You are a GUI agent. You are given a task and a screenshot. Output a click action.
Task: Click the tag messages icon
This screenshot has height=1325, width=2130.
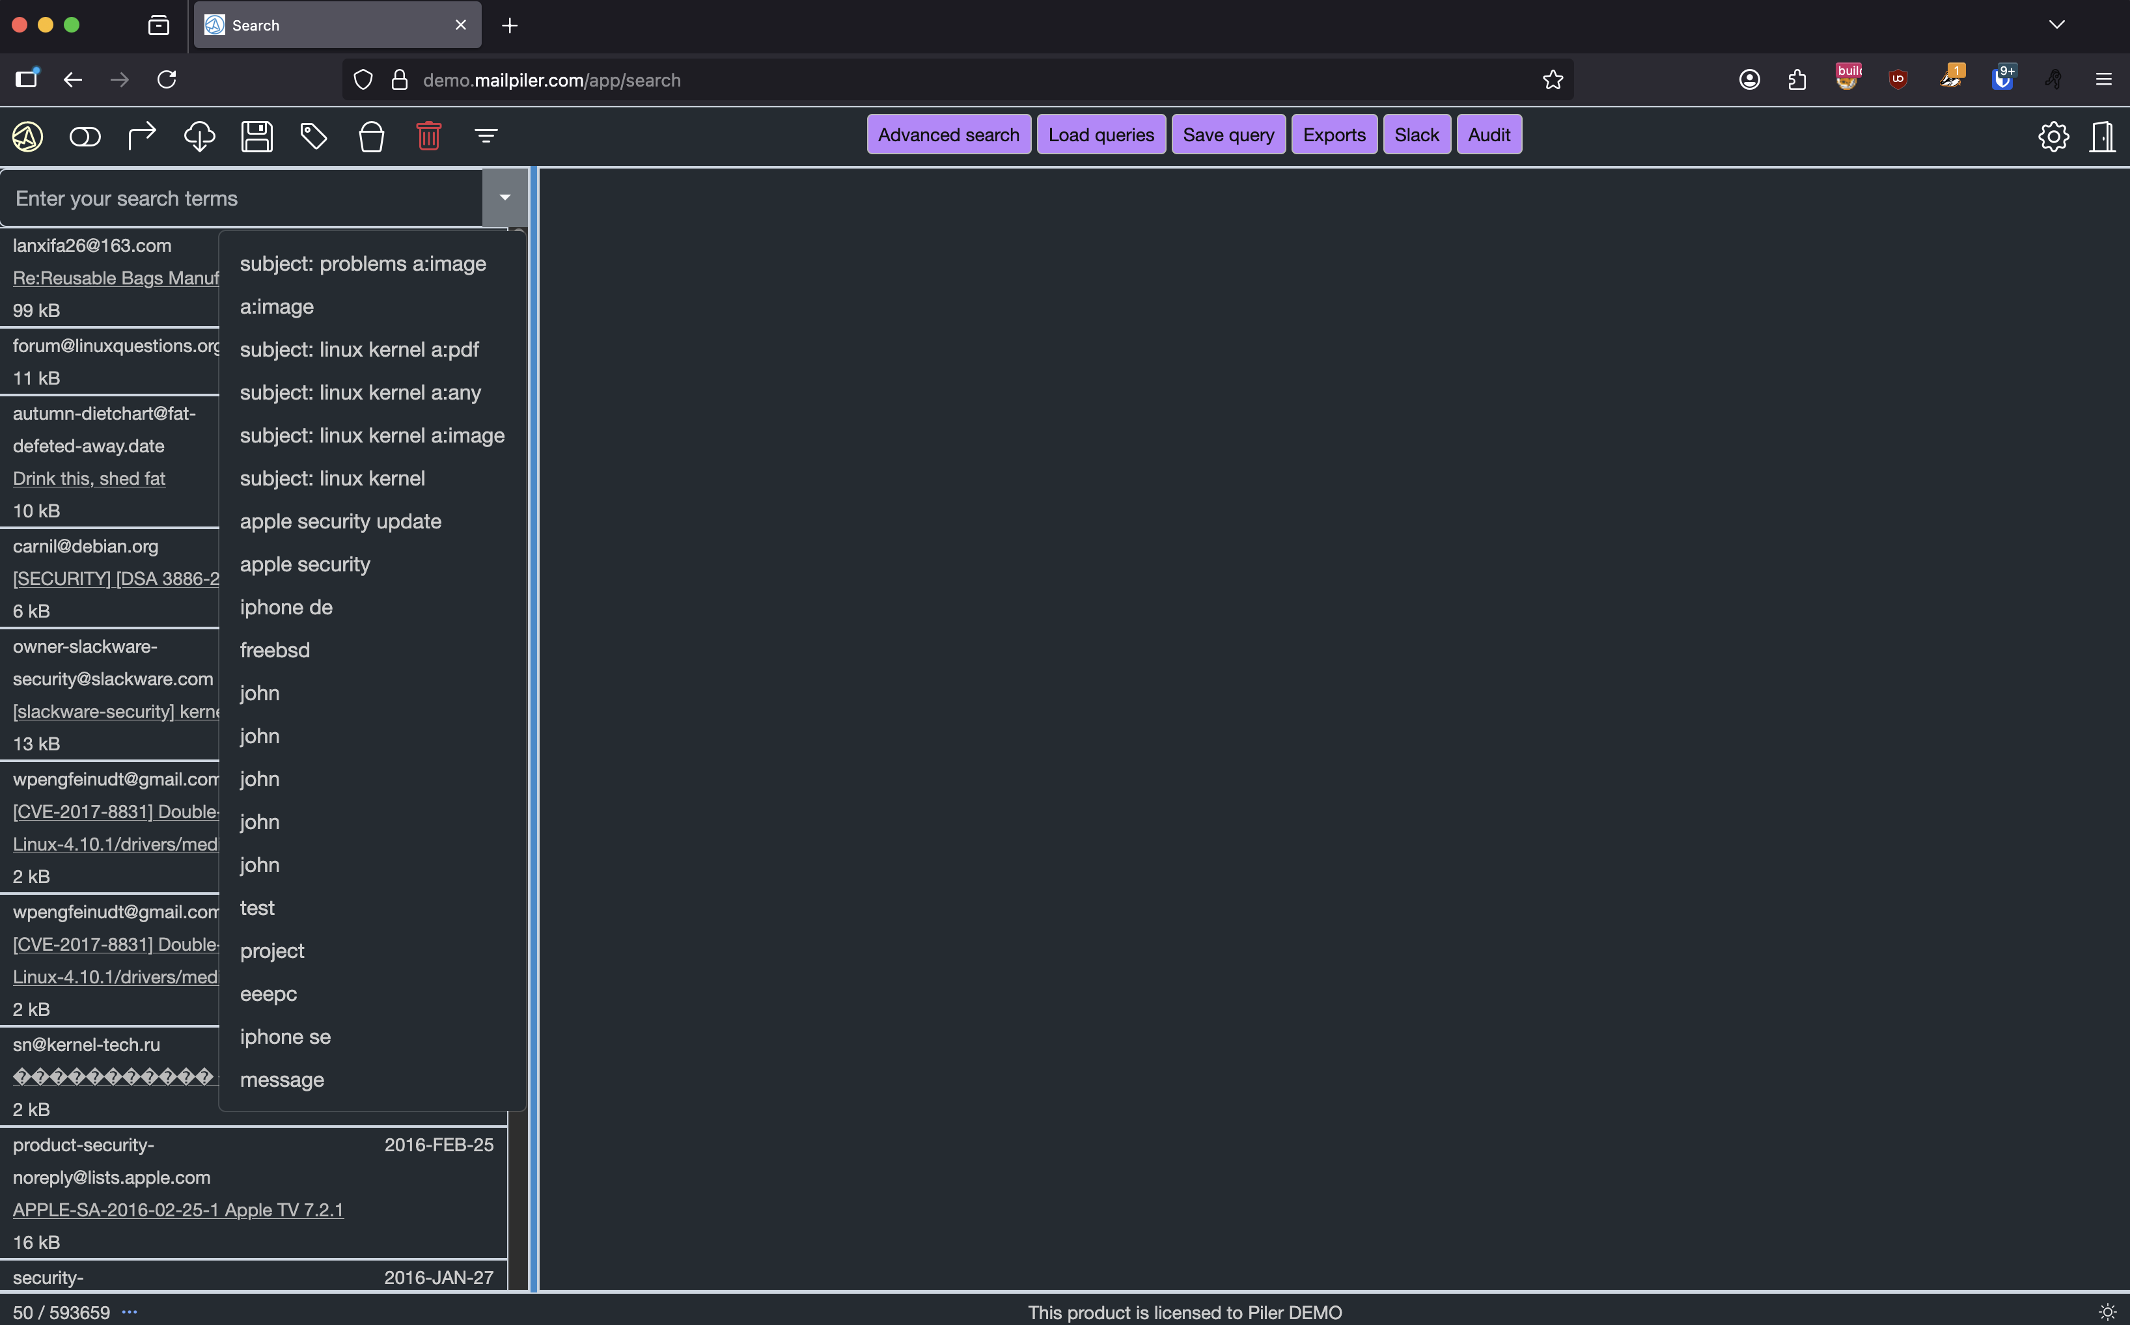point(314,137)
